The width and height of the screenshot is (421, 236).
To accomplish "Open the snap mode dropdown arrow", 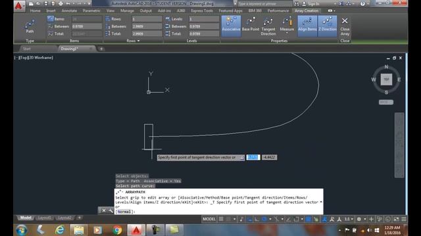I will (234, 219).
